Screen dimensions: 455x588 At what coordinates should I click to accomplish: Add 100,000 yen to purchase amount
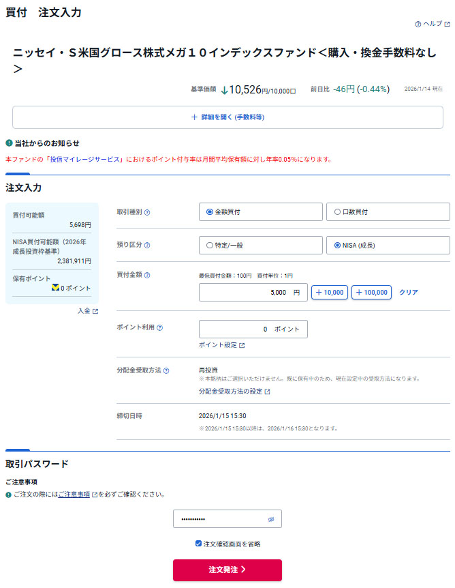[371, 293]
